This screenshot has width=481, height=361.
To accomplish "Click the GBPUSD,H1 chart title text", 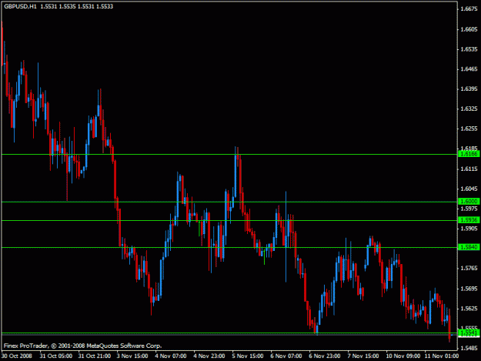I will (20, 6).
